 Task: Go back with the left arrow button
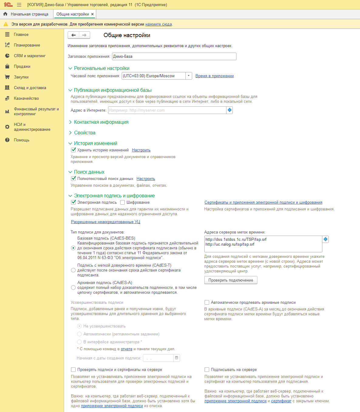click(x=73, y=35)
